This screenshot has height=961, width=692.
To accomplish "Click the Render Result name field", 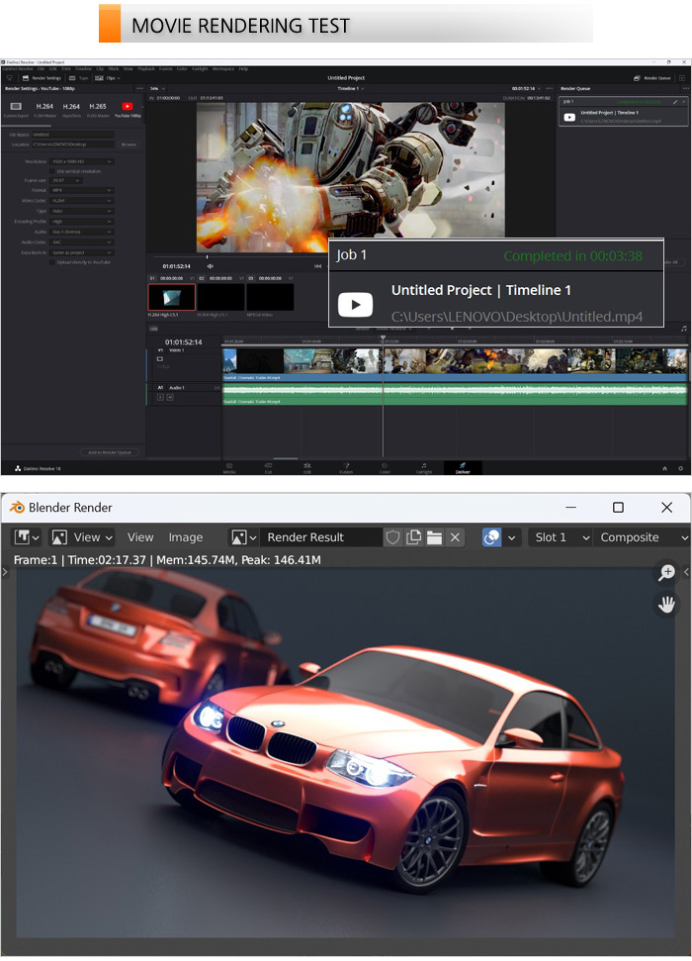I will click(x=321, y=537).
